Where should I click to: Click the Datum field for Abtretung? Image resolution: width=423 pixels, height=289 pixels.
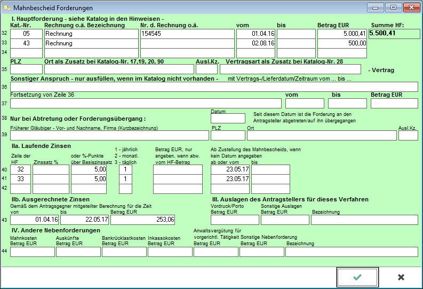(x=228, y=118)
